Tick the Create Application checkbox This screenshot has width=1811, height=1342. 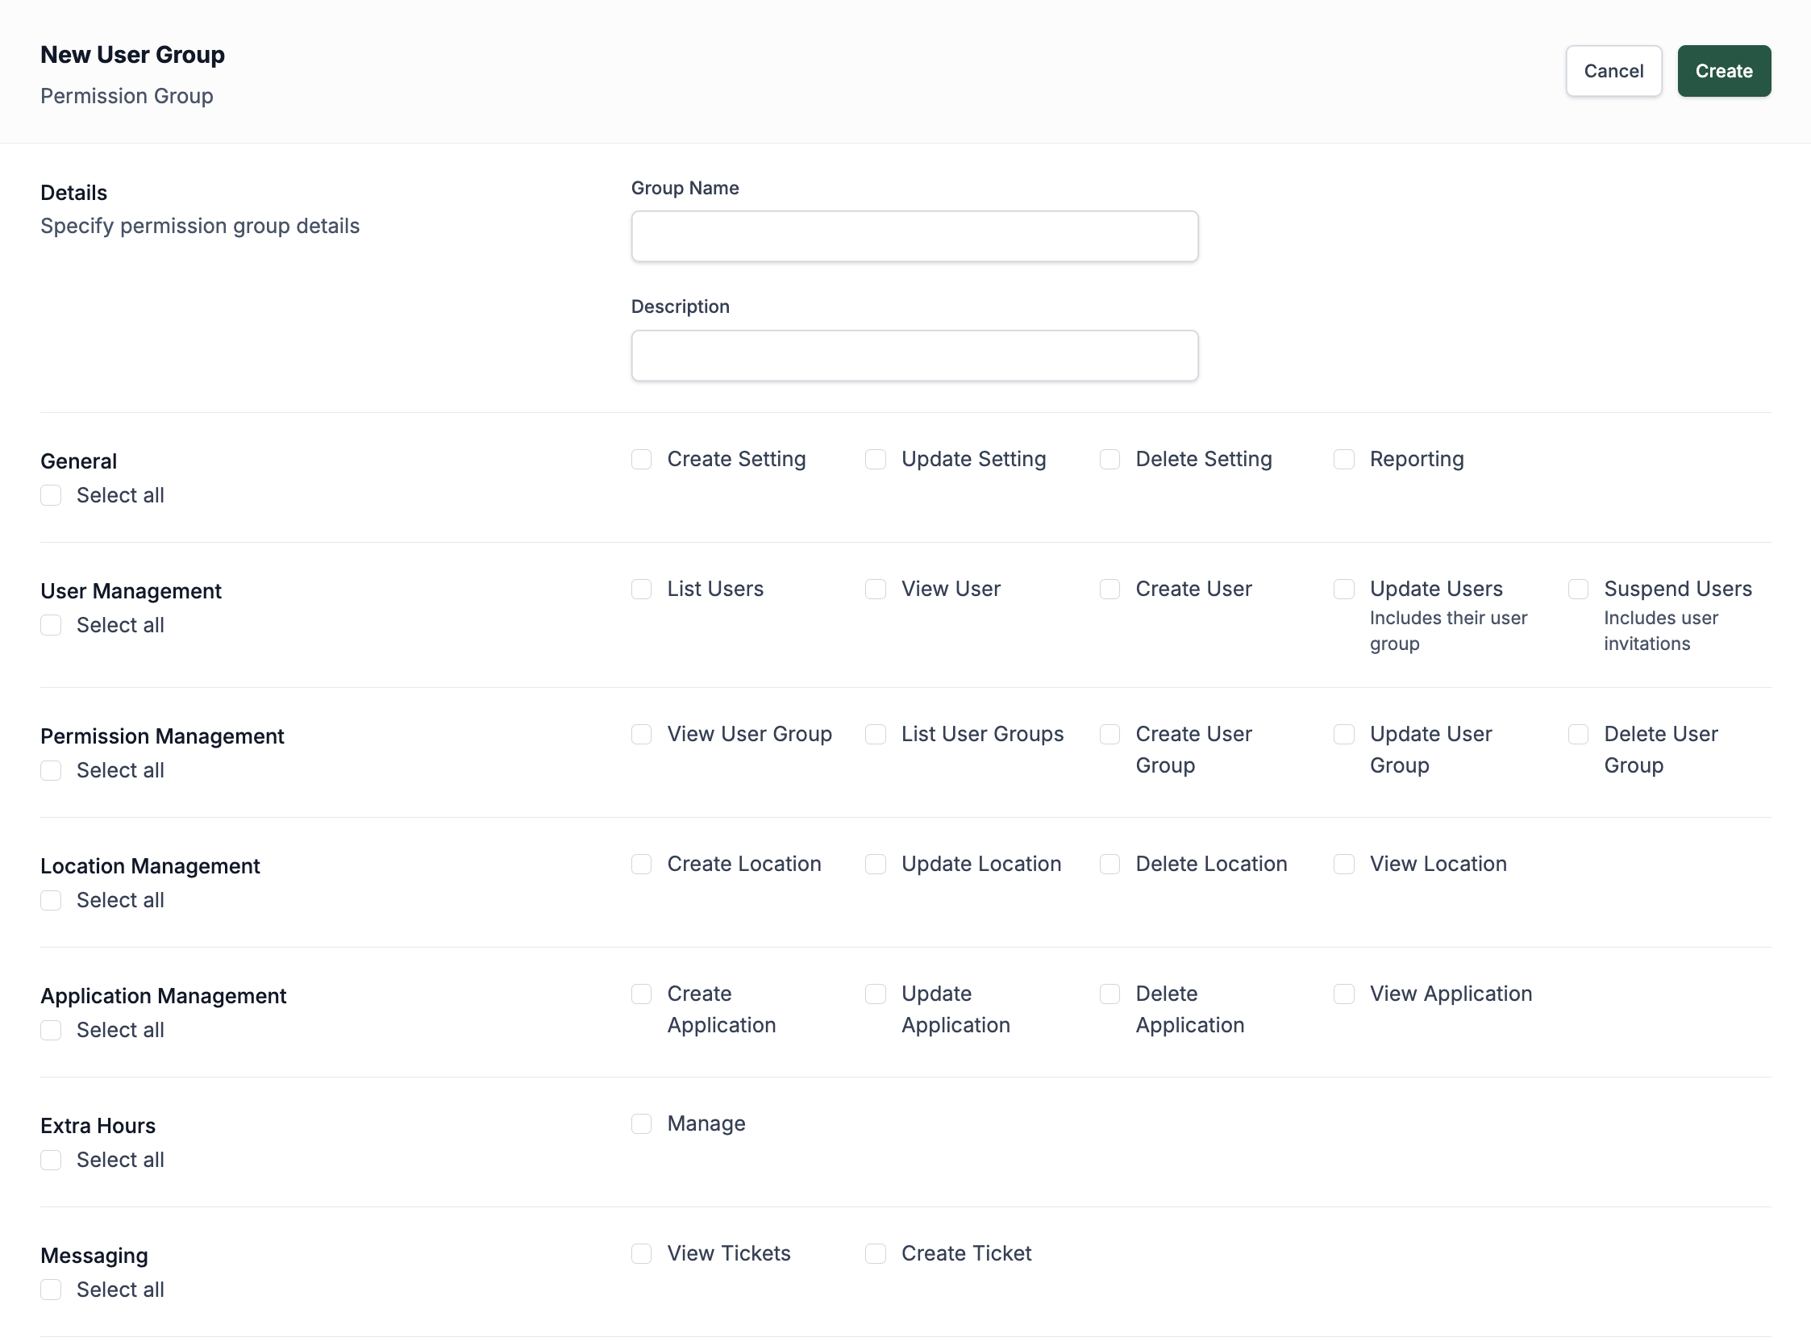point(642,994)
